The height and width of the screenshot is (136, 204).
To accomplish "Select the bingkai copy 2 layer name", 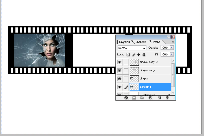I will [149, 62].
